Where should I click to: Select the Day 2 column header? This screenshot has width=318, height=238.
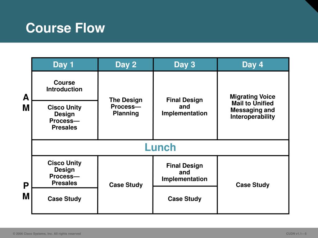click(125, 64)
